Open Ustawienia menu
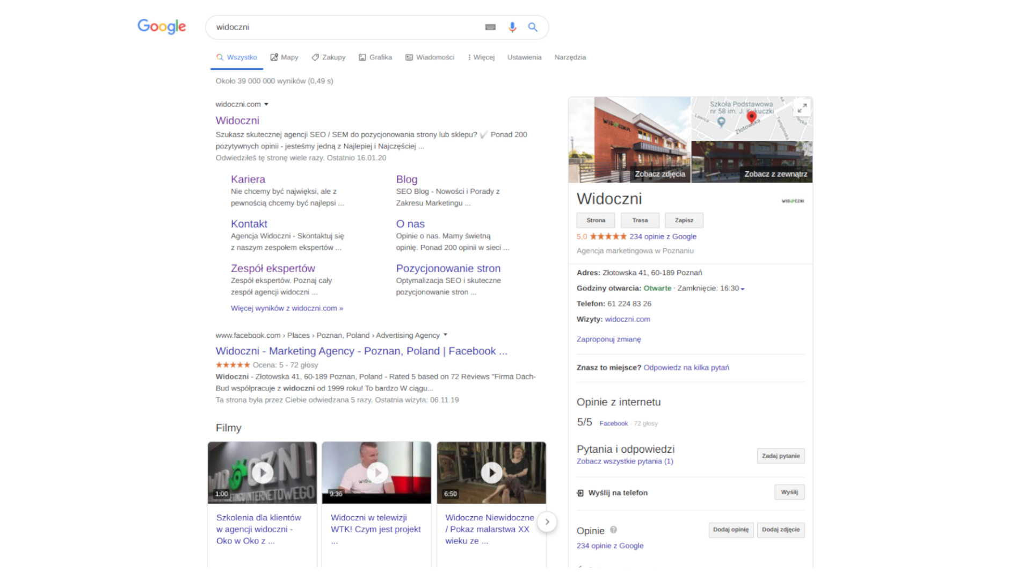The image size is (1031, 580). click(525, 57)
